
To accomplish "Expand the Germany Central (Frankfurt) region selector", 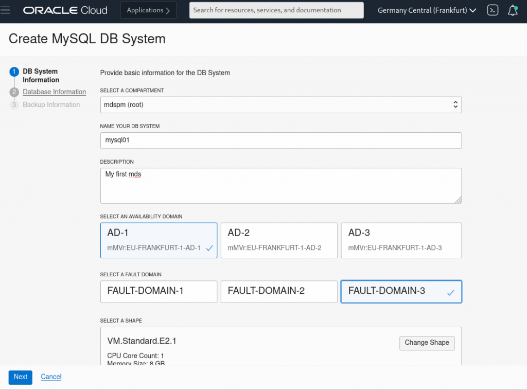I will click(x=427, y=10).
